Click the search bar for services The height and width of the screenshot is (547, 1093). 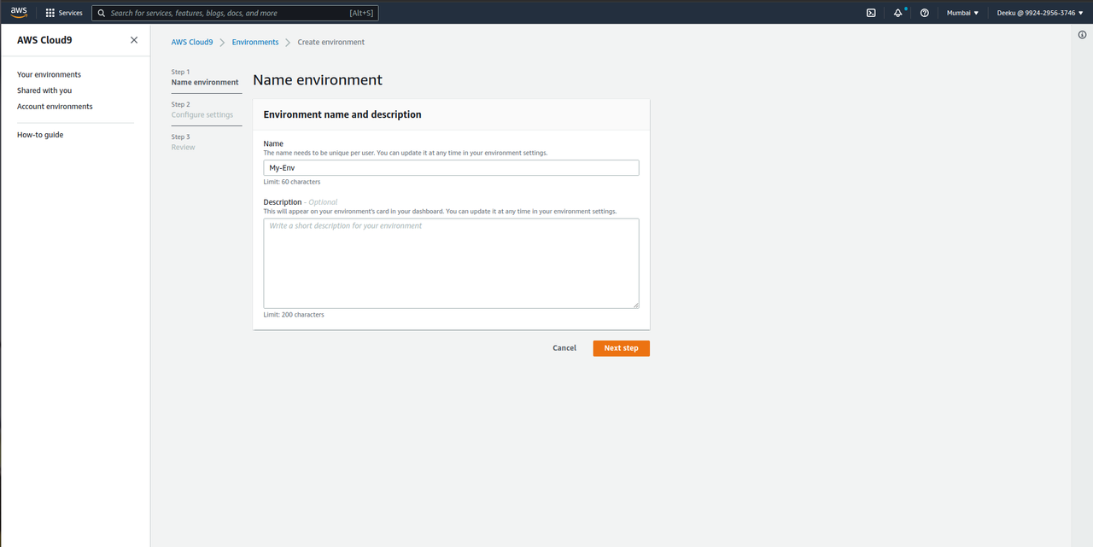tap(235, 13)
